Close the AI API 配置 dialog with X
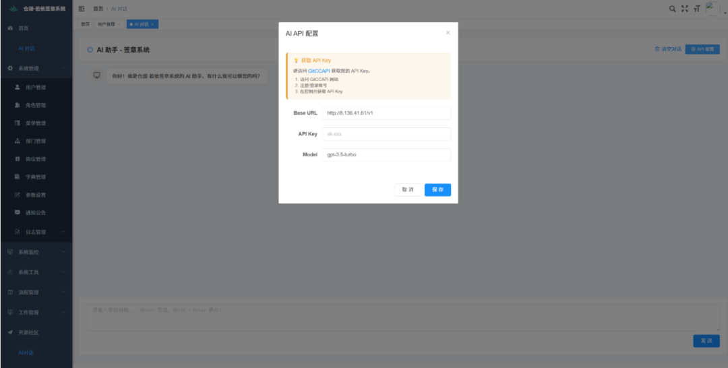Screen dimensions: 728x368 pos(448,32)
